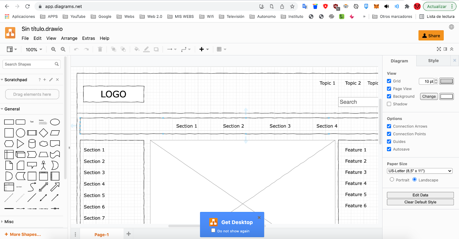Enable the Shadow checkbox
Screen dimensions: 459x239
point(389,104)
